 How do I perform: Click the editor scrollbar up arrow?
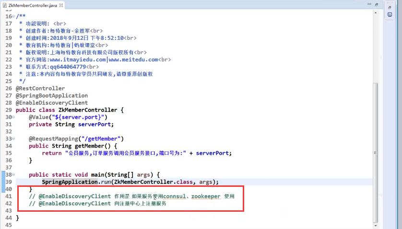(x=376, y=12)
